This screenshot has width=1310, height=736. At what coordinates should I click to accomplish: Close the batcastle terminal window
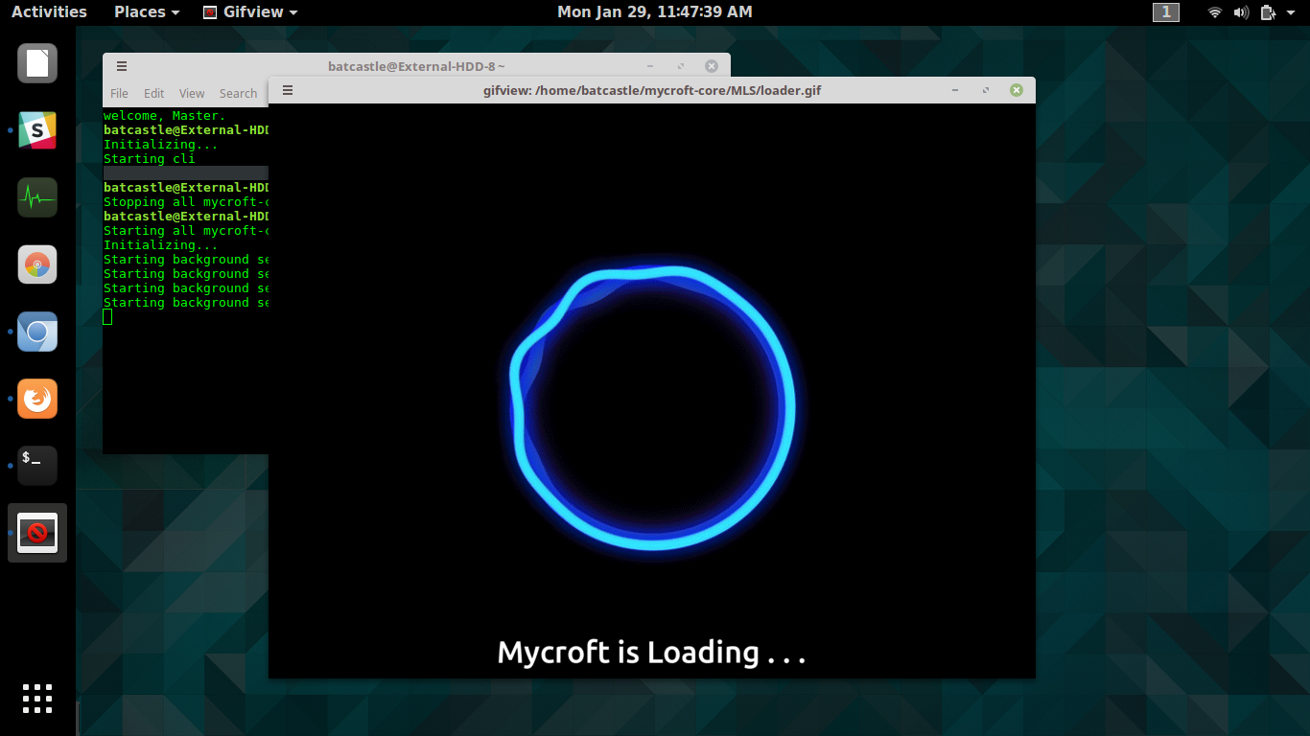coord(712,66)
